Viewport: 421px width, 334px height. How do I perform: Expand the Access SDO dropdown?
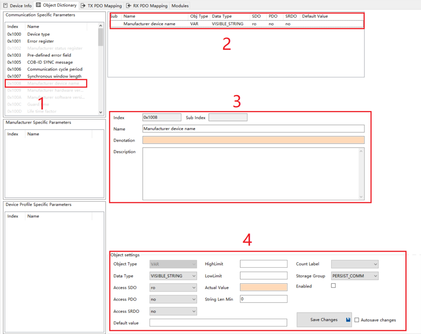173,288
